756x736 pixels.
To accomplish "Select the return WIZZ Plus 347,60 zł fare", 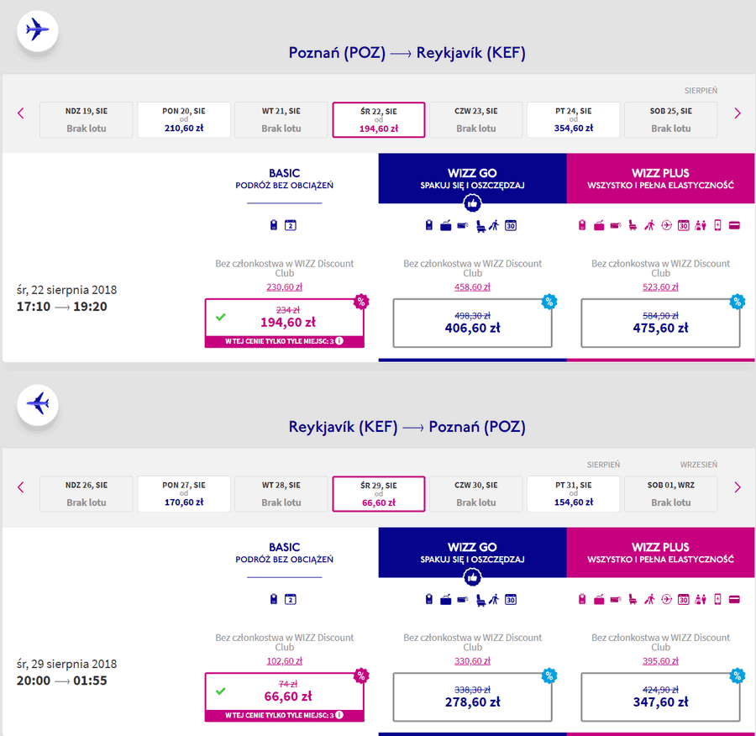I will tap(660, 697).
